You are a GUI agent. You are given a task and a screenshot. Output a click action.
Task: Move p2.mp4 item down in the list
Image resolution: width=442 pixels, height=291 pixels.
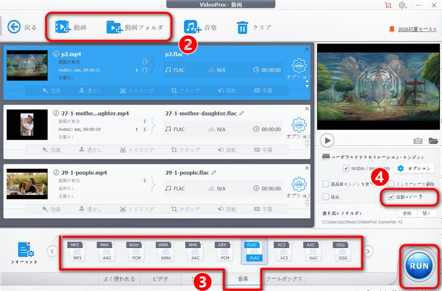pyautogui.click(x=307, y=86)
